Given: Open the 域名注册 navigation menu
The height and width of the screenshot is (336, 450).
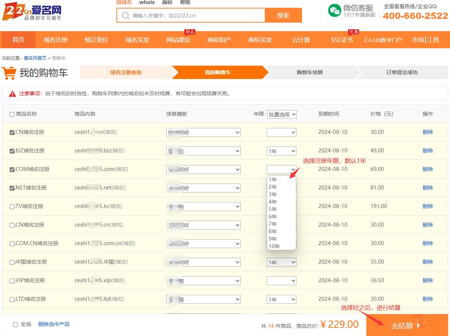Looking at the screenshot, I should (55, 40).
